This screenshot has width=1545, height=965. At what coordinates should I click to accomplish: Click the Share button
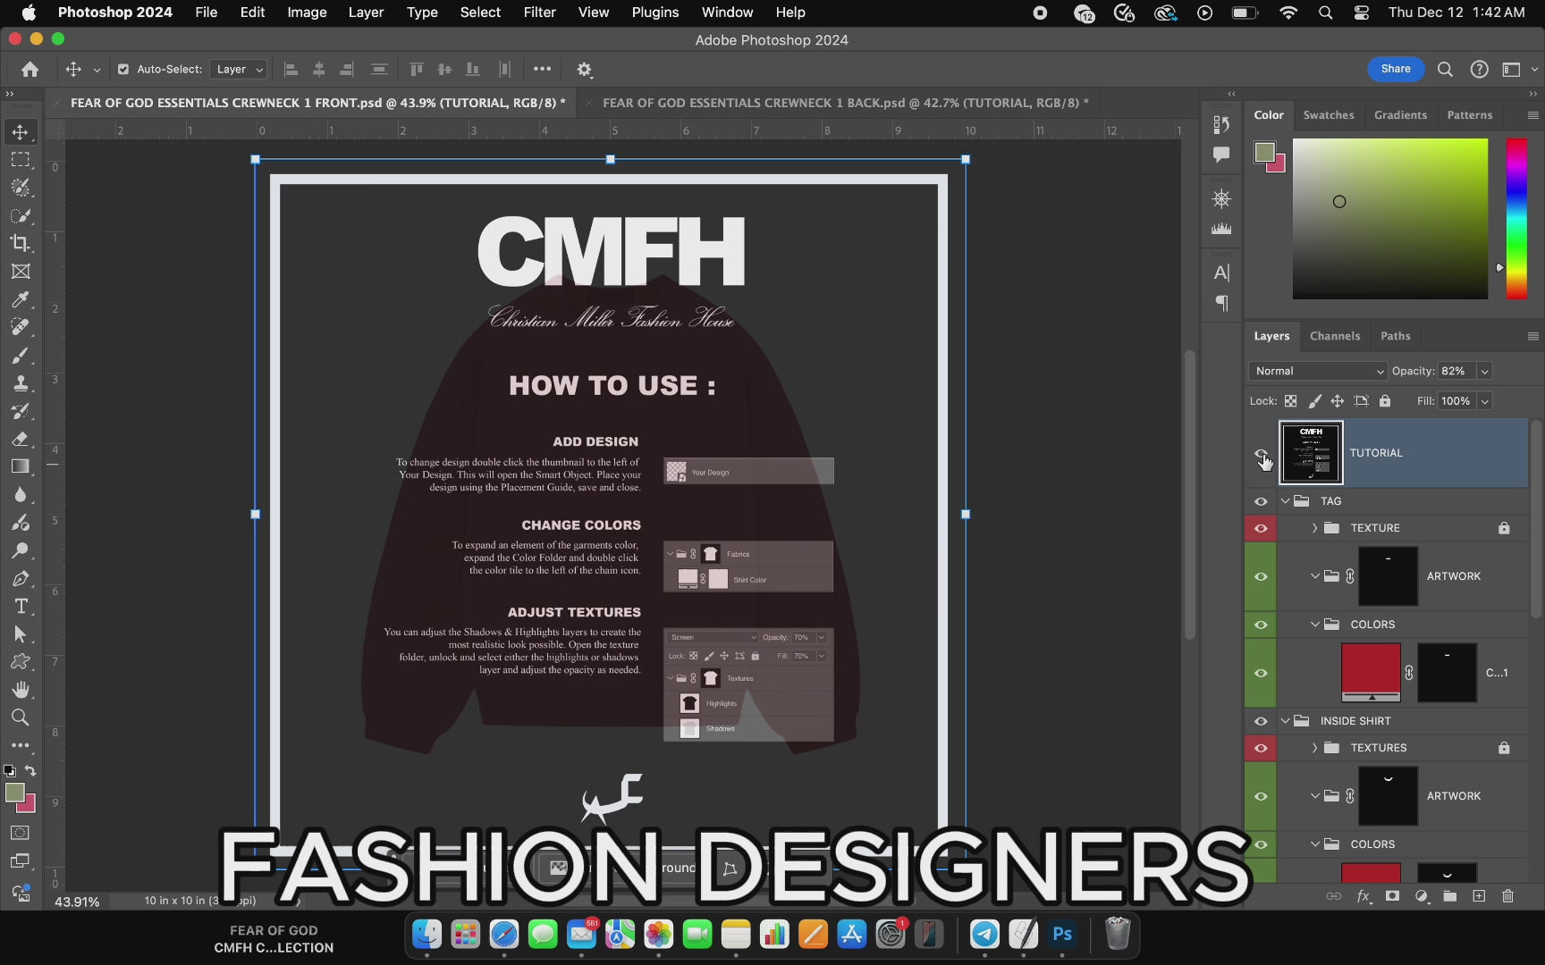click(x=1396, y=69)
